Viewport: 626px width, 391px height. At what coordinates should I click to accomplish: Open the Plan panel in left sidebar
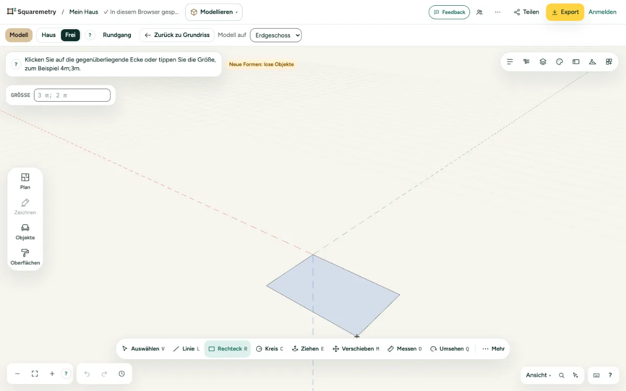point(25,181)
